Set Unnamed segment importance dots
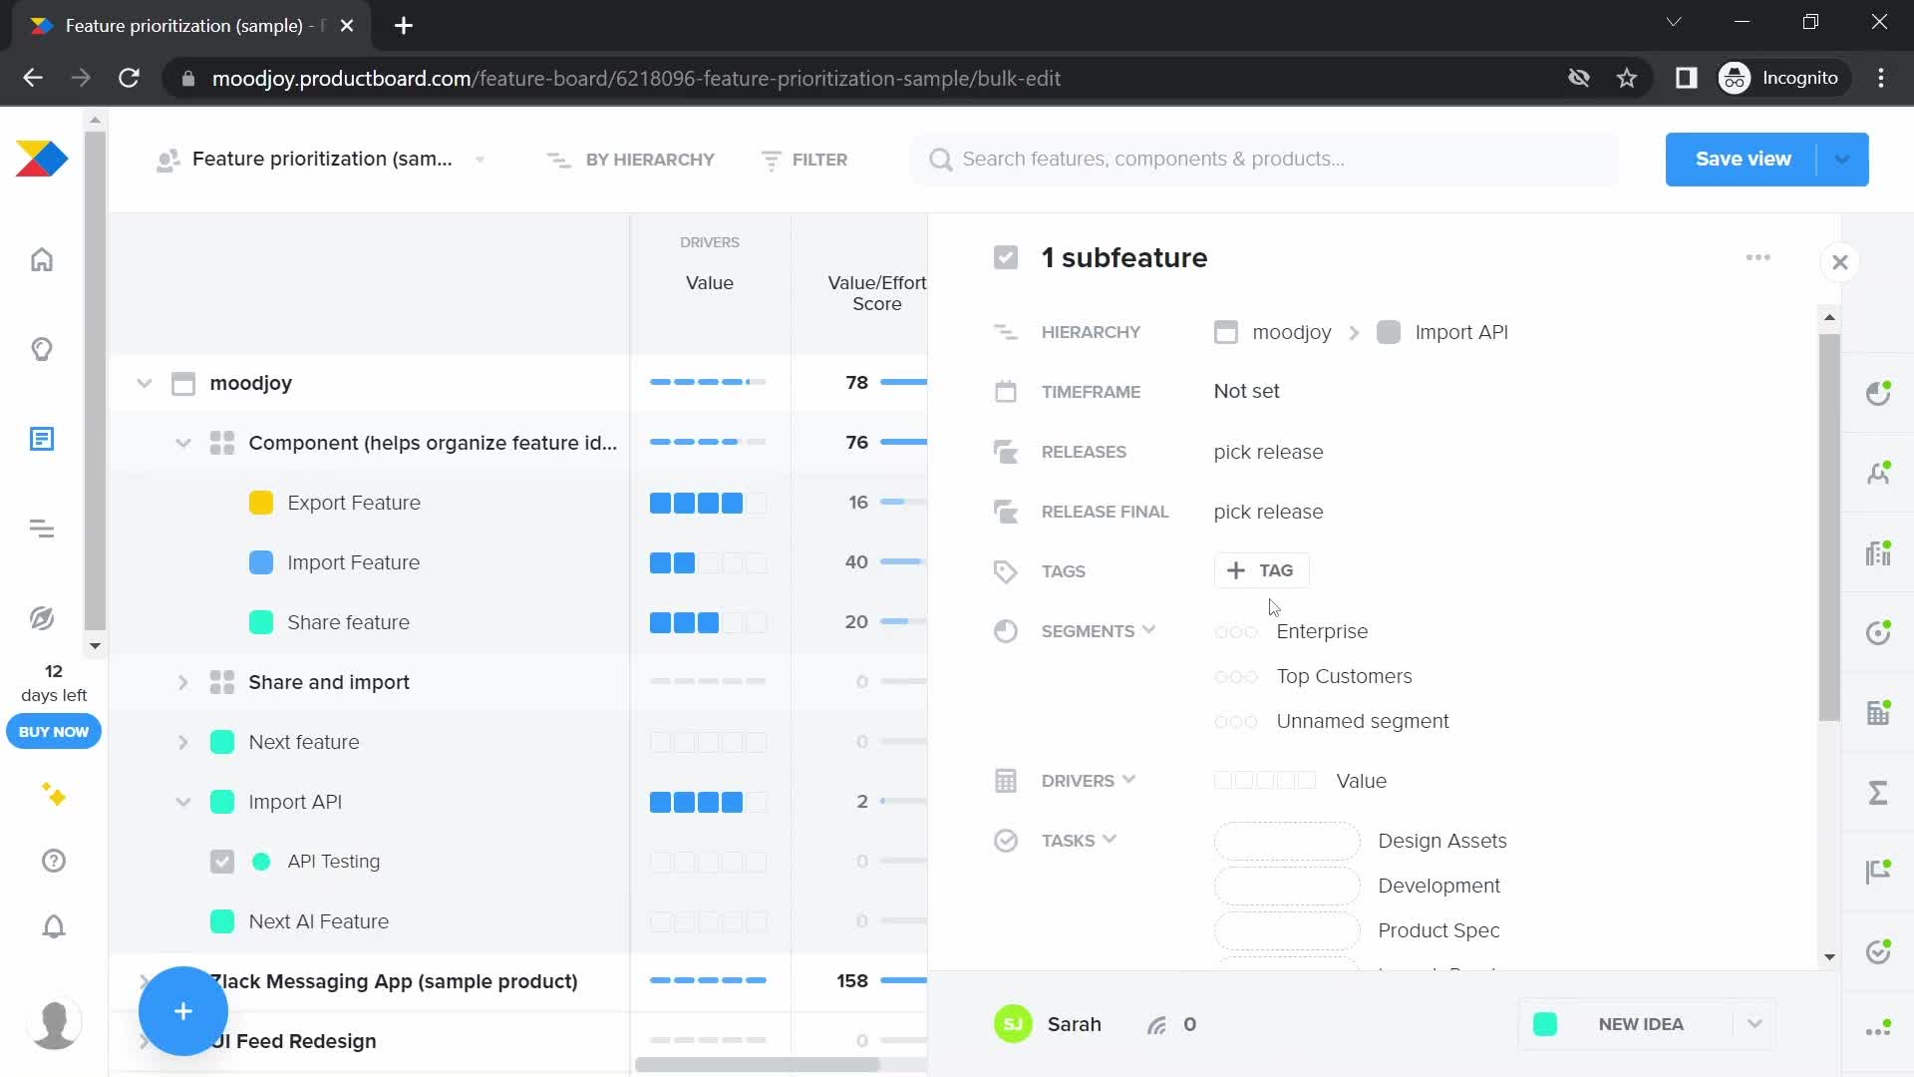The image size is (1914, 1077). coord(1236,722)
